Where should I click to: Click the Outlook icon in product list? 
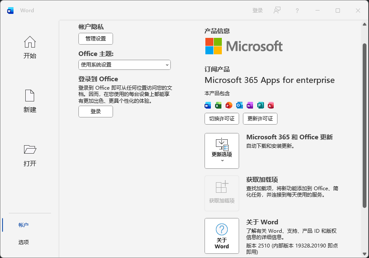240,105
